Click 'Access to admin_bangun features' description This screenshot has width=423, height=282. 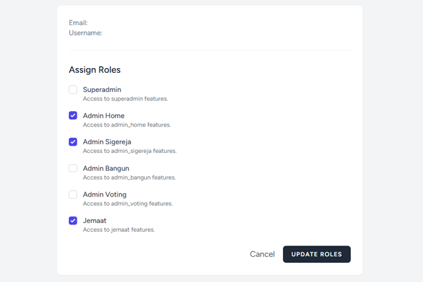pyautogui.click(x=129, y=177)
